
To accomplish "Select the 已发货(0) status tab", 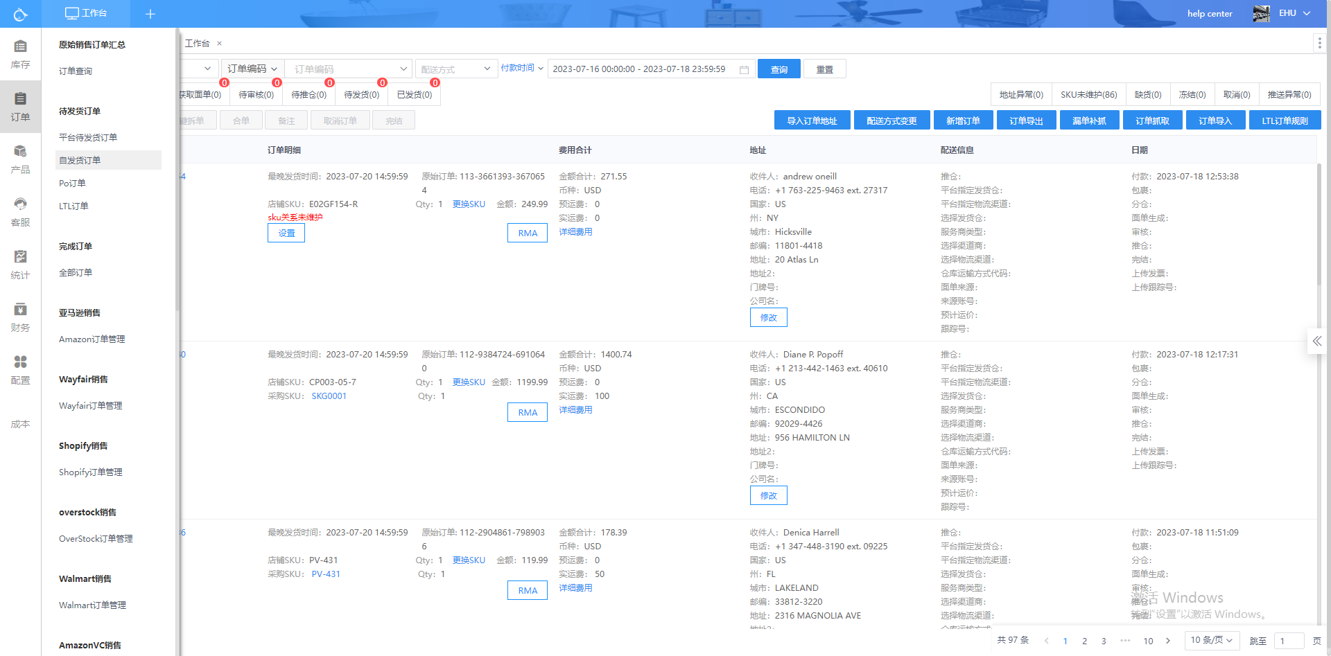I will point(415,95).
